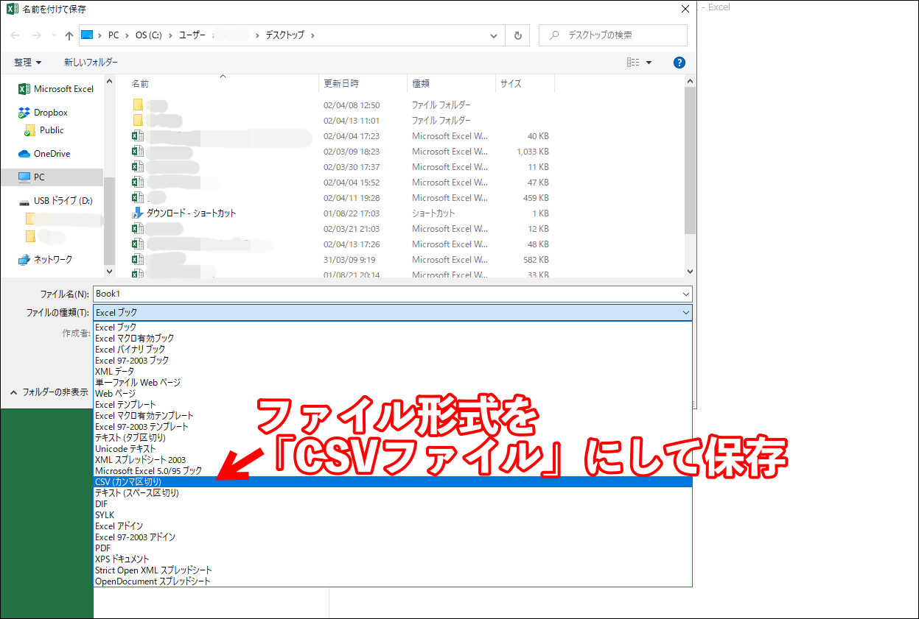Choose XML スプレッドシート 2003 file type

[393, 460]
